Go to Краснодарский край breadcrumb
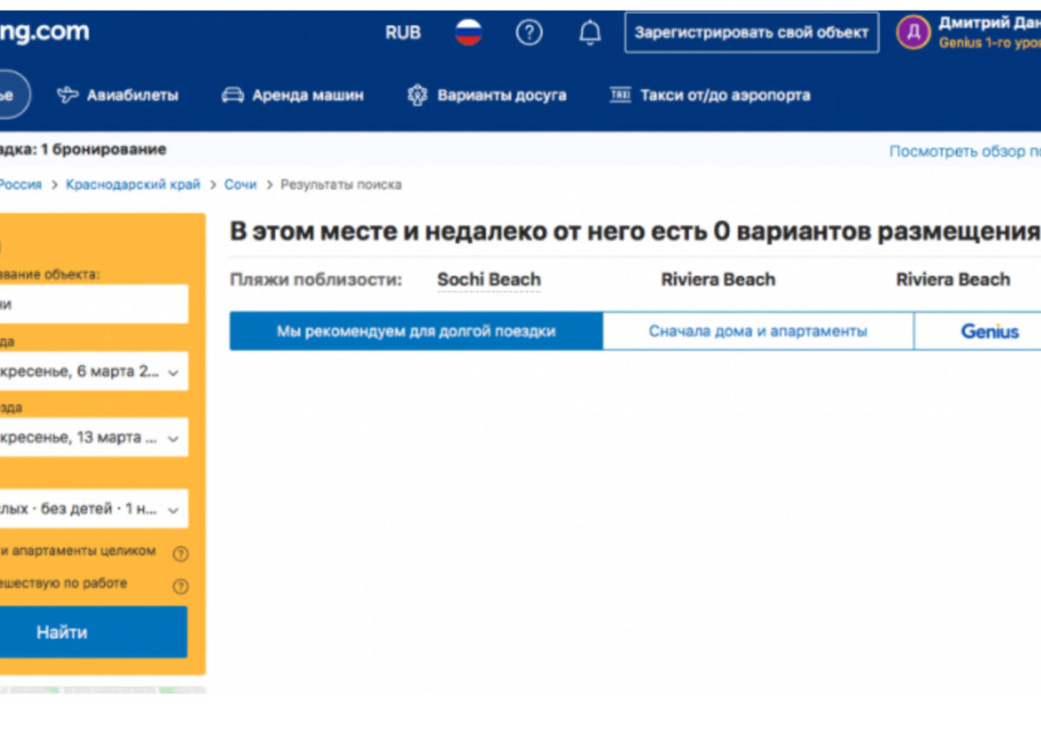Viewport: 1041px width, 737px height. click(x=133, y=185)
